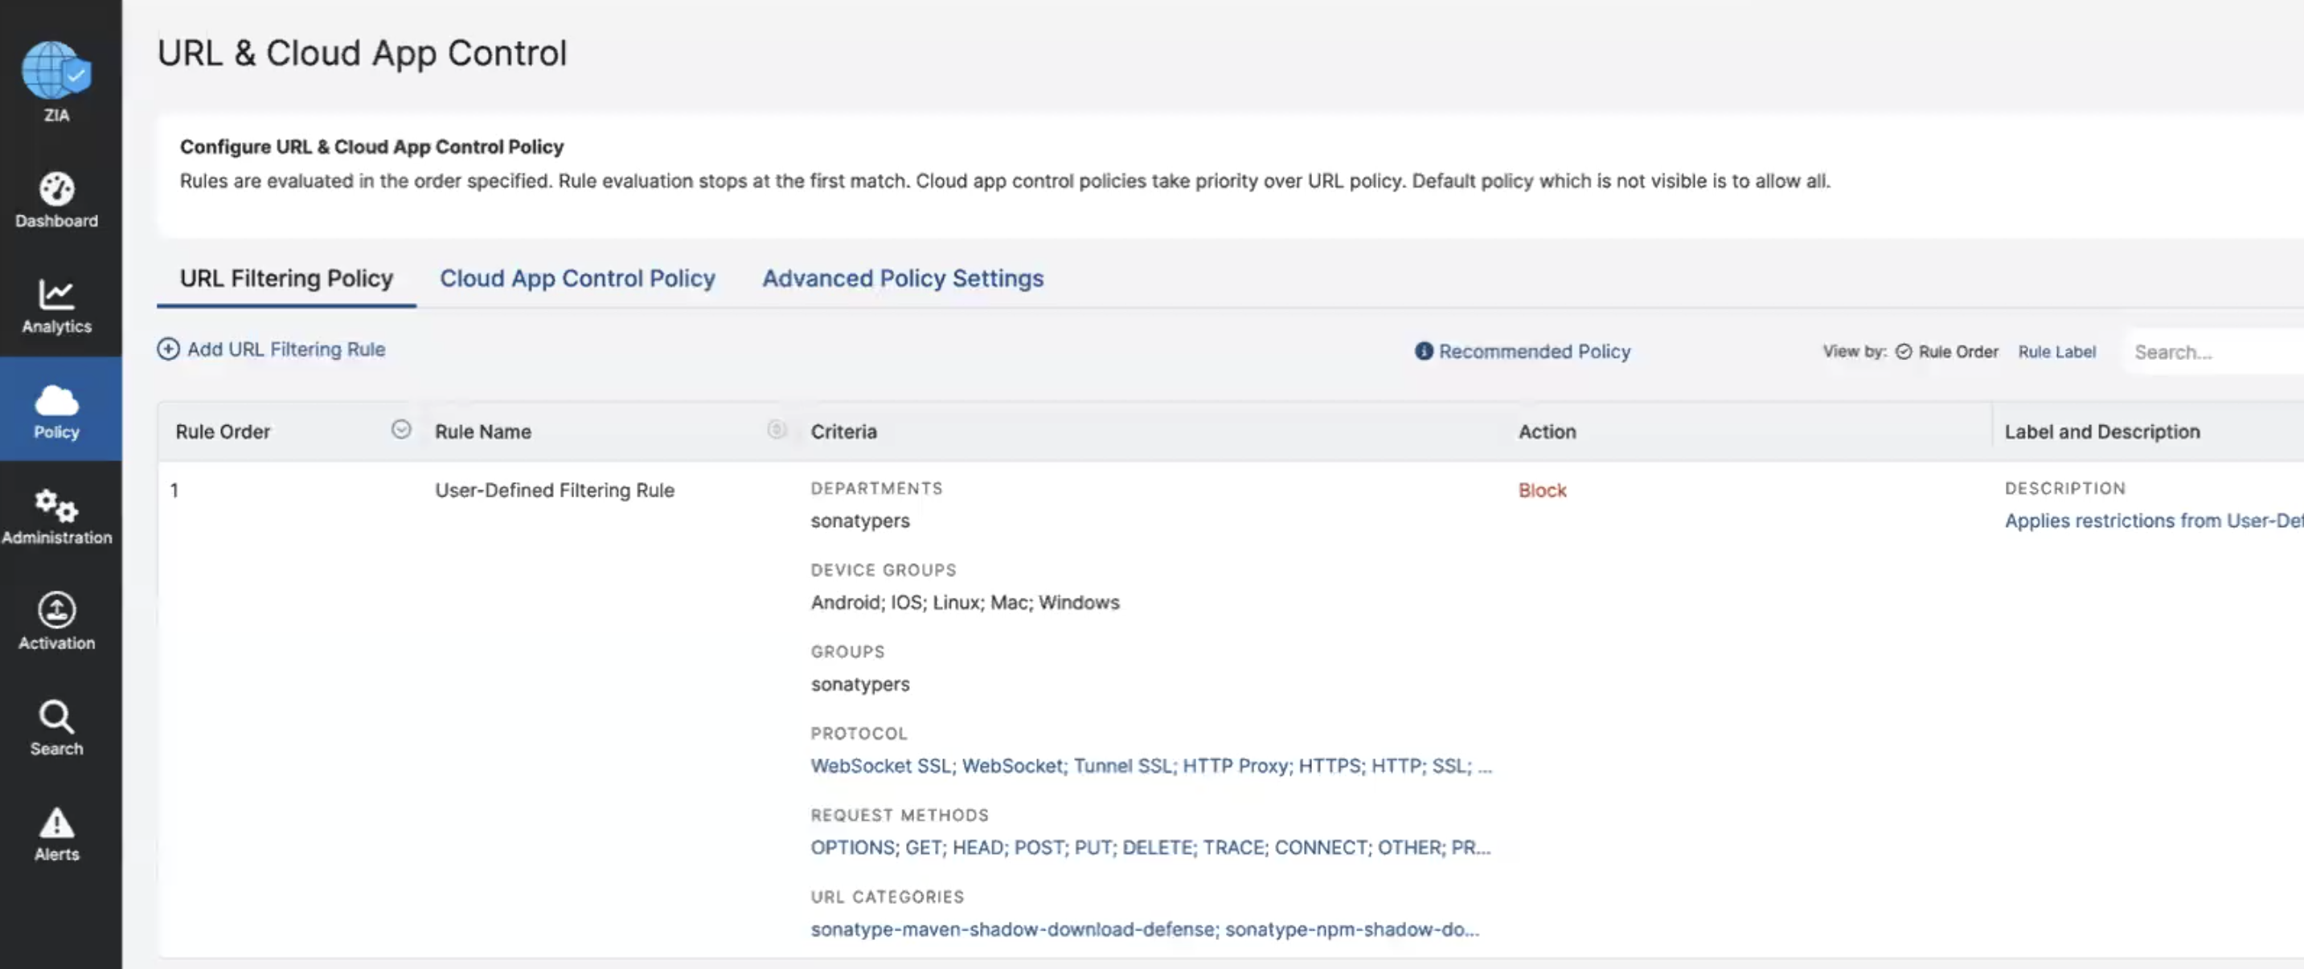Open the Activation upload icon
Image resolution: width=2304 pixels, height=969 pixels.
(56, 611)
